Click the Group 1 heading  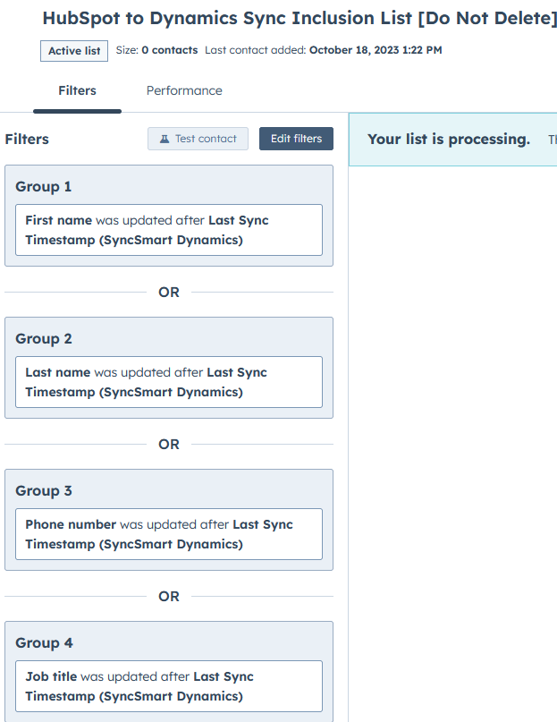[x=43, y=186]
